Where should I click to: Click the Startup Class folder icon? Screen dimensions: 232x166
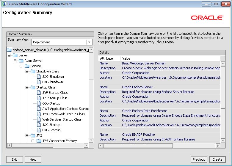[x=33, y=87]
